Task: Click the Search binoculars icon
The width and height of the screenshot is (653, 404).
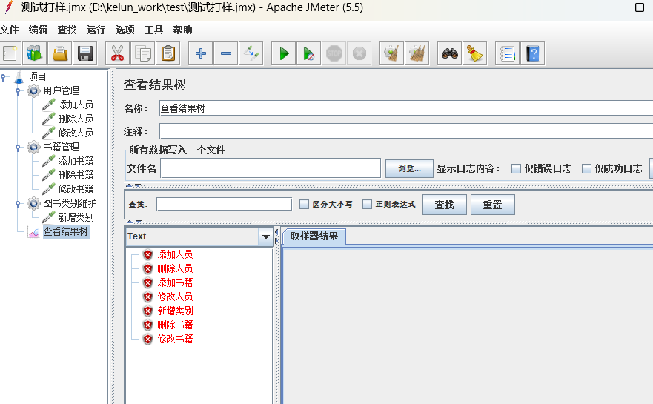Action: pyautogui.click(x=449, y=53)
